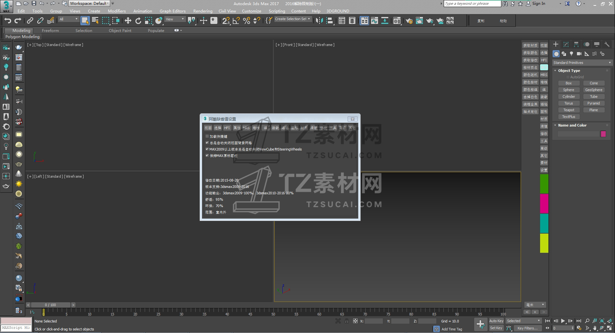
Task: Open the Schematic View icon
Action: (x=384, y=21)
